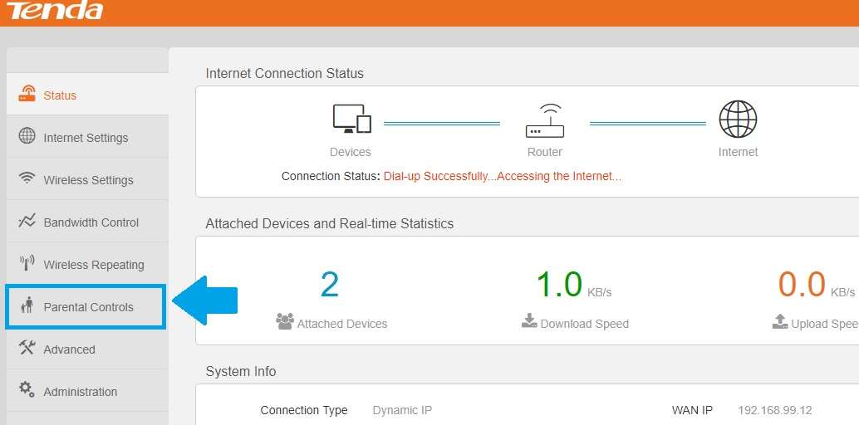The image size is (859, 425).
Task: Click the Download Speed label
Action: coord(585,324)
